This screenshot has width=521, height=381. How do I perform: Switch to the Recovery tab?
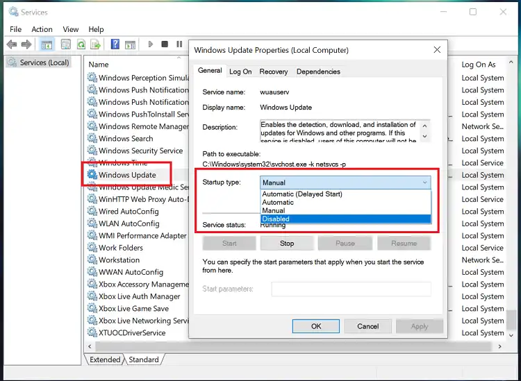tap(274, 71)
